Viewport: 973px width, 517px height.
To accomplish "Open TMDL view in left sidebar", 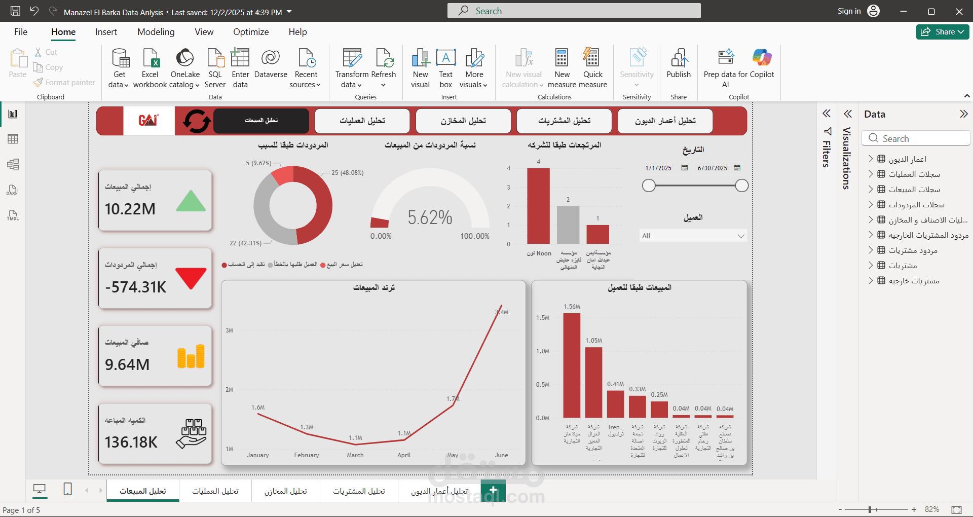I will (13, 215).
